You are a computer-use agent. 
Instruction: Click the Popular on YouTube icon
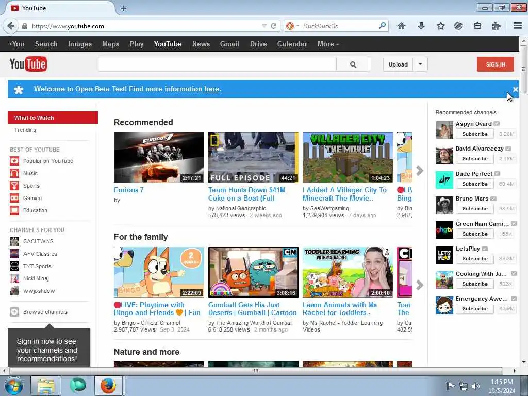[x=14, y=161]
